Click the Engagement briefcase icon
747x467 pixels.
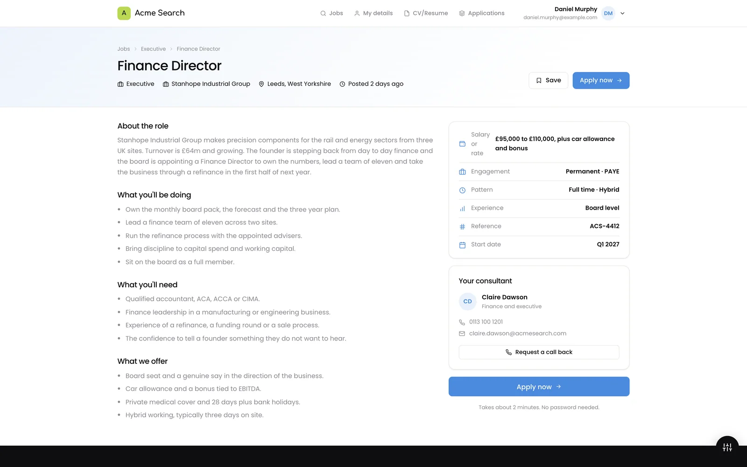point(462,172)
